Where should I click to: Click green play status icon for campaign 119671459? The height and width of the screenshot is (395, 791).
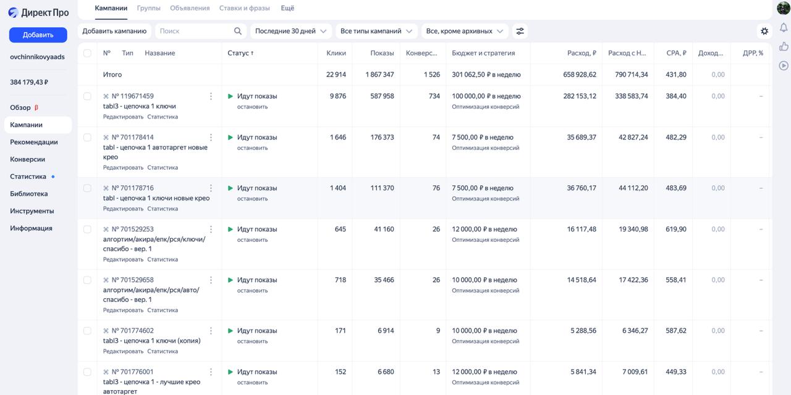click(x=231, y=96)
